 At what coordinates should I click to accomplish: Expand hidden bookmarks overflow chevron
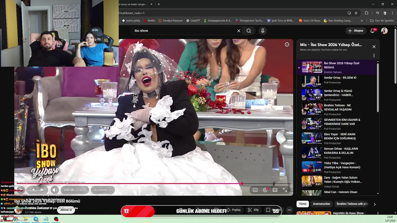362,21
